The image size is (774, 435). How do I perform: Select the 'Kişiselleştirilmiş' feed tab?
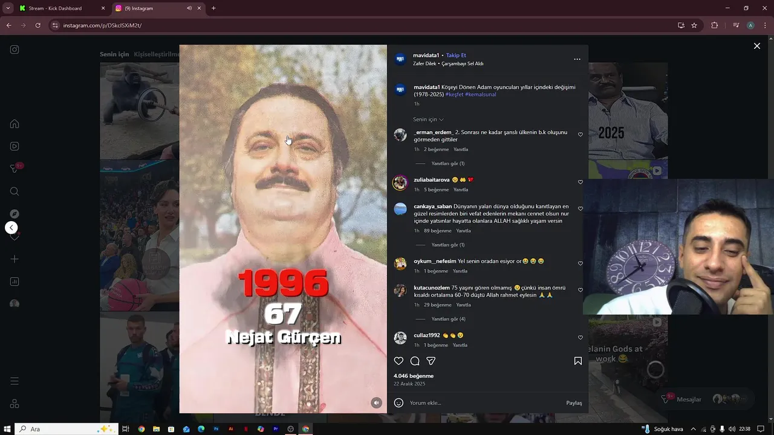pyautogui.click(x=157, y=54)
